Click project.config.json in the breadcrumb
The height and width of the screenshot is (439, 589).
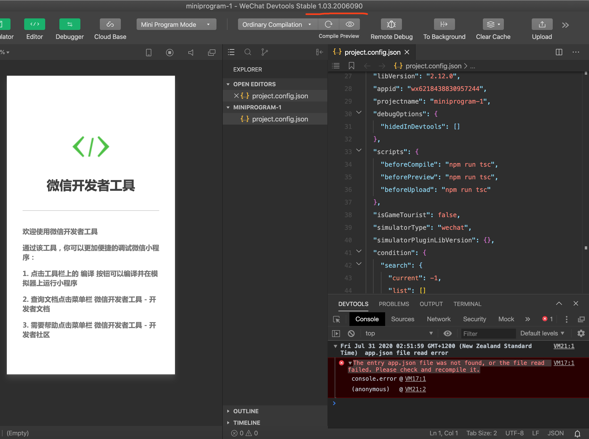click(433, 66)
